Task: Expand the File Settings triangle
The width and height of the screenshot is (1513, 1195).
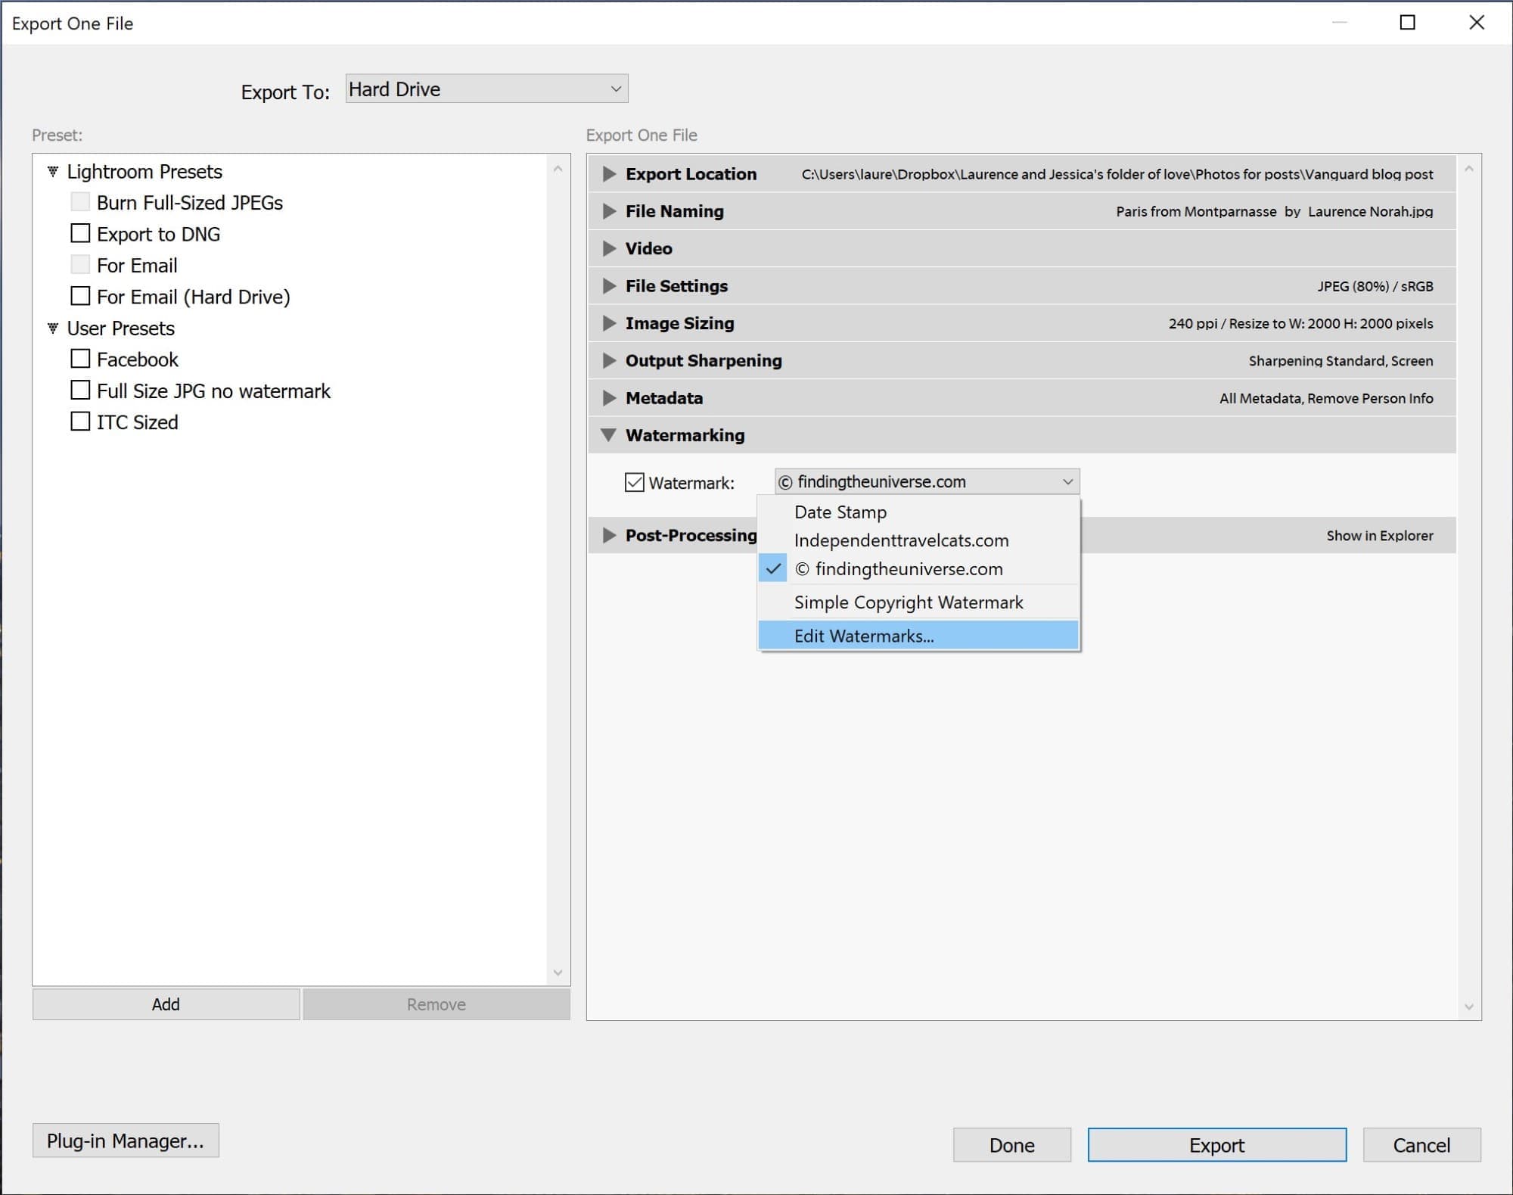Action: tap(609, 286)
